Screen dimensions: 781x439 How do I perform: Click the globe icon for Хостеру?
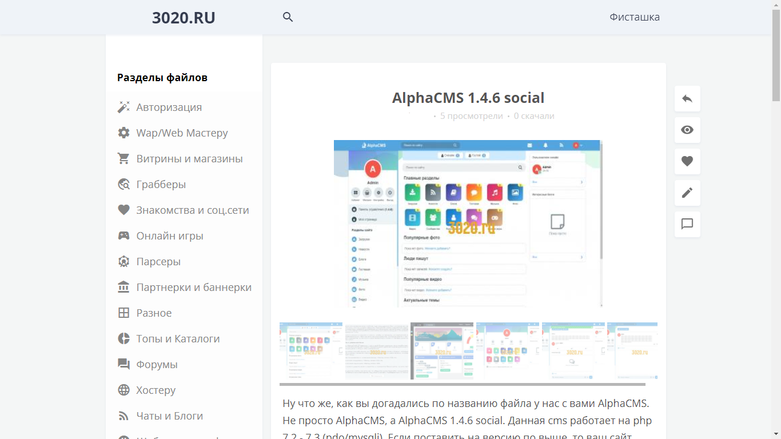(x=123, y=390)
